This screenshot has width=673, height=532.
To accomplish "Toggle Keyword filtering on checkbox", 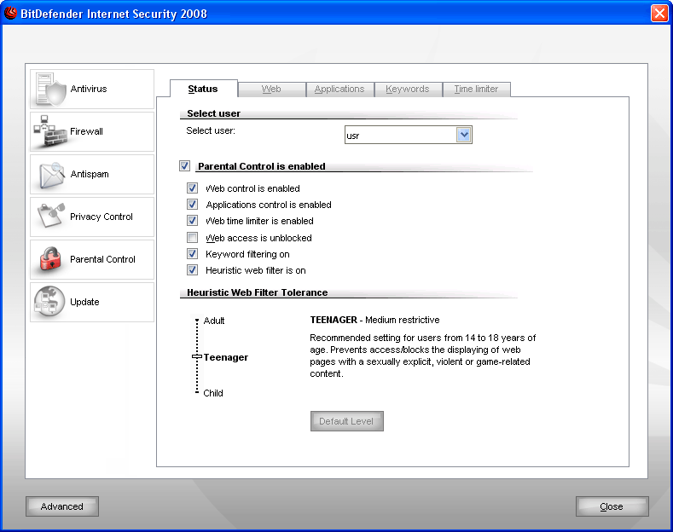I will [x=192, y=253].
